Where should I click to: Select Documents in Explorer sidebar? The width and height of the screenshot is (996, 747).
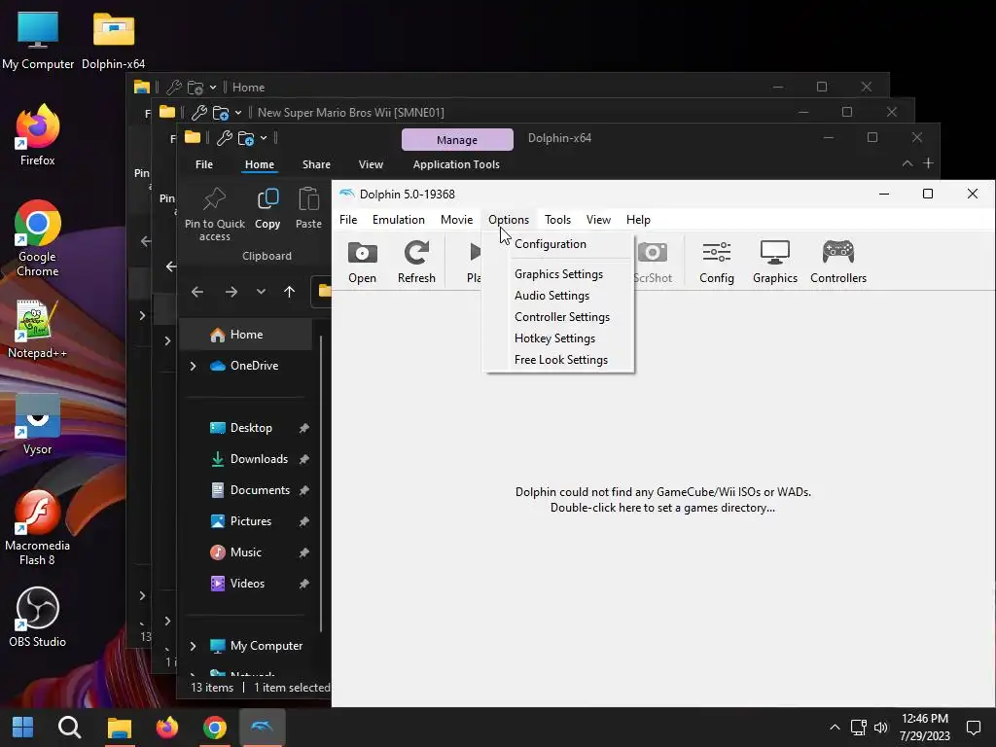260,490
